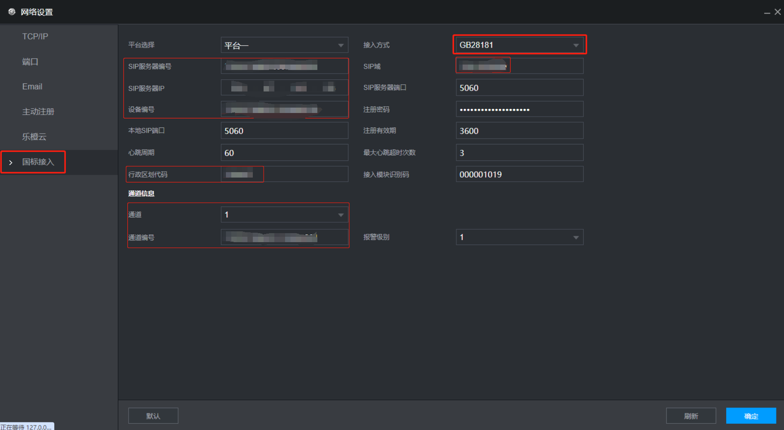The height and width of the screenshot is (430, 784).
Task: Focus the 注册密码 password field
Action: (519, 109)
